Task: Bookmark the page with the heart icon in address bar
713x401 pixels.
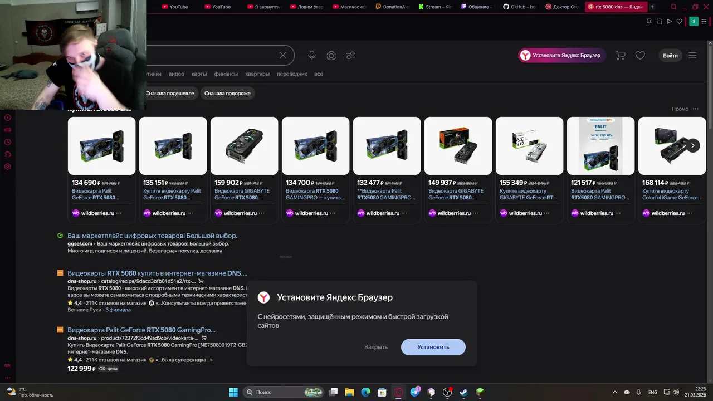Action: [x=679, y=21]
